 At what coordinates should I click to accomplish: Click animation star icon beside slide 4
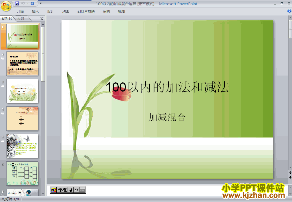click(3, 113)
